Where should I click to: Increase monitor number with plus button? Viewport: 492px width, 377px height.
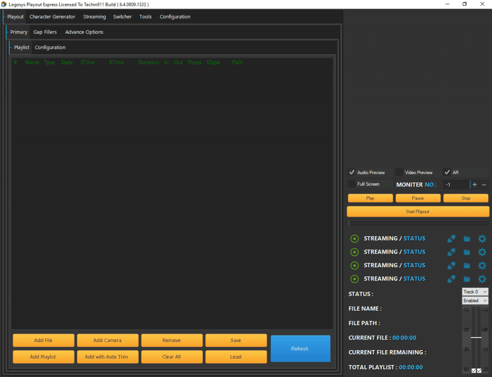click(475, 185)
